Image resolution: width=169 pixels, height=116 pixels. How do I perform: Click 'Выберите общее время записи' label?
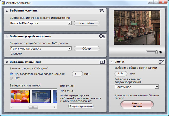pyautogui.click(x=136, y=68)
